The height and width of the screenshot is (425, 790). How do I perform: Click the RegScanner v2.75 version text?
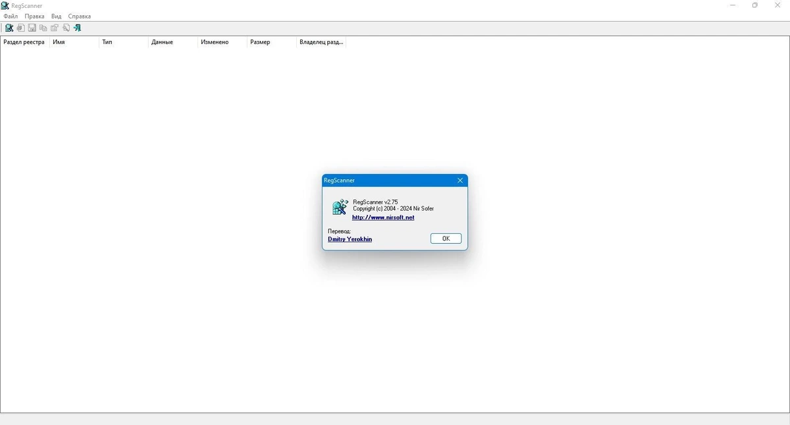pyautogui.click(x=375, y=202)
